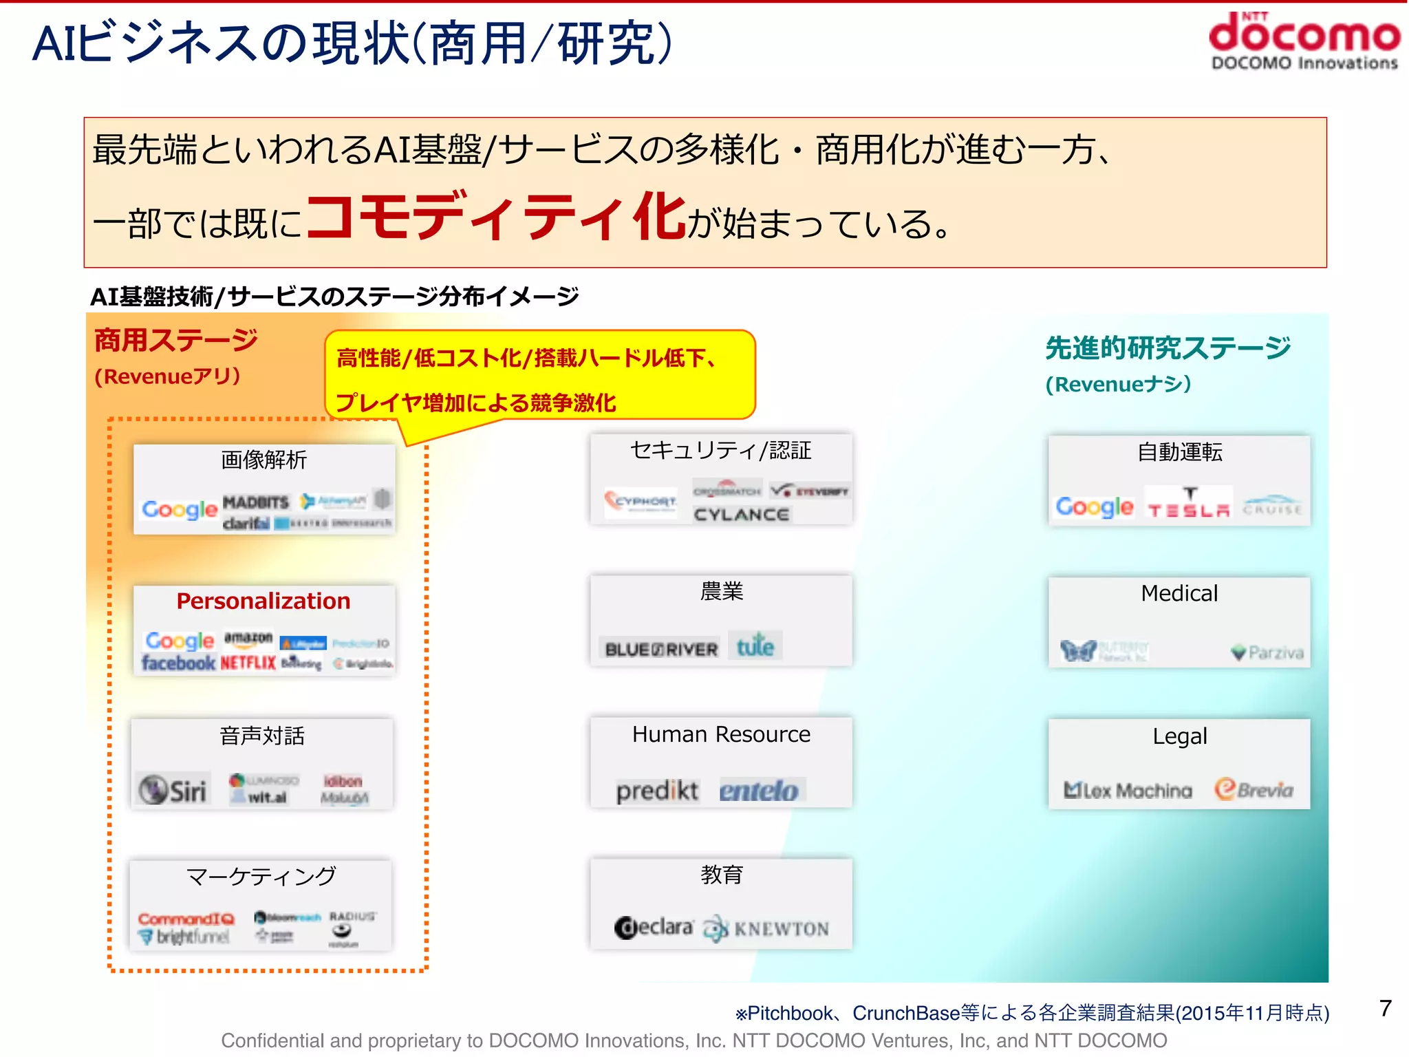Click the 先進的研究ステージ heading

(1168, 348)
